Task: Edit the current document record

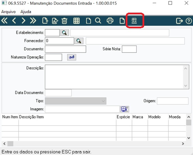Action: pyautogui.click(x=55, y=21)
